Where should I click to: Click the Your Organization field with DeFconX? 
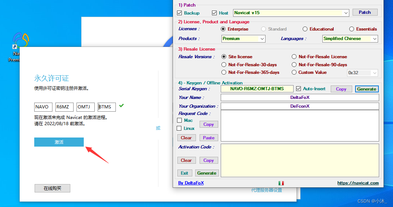point(300,106)
